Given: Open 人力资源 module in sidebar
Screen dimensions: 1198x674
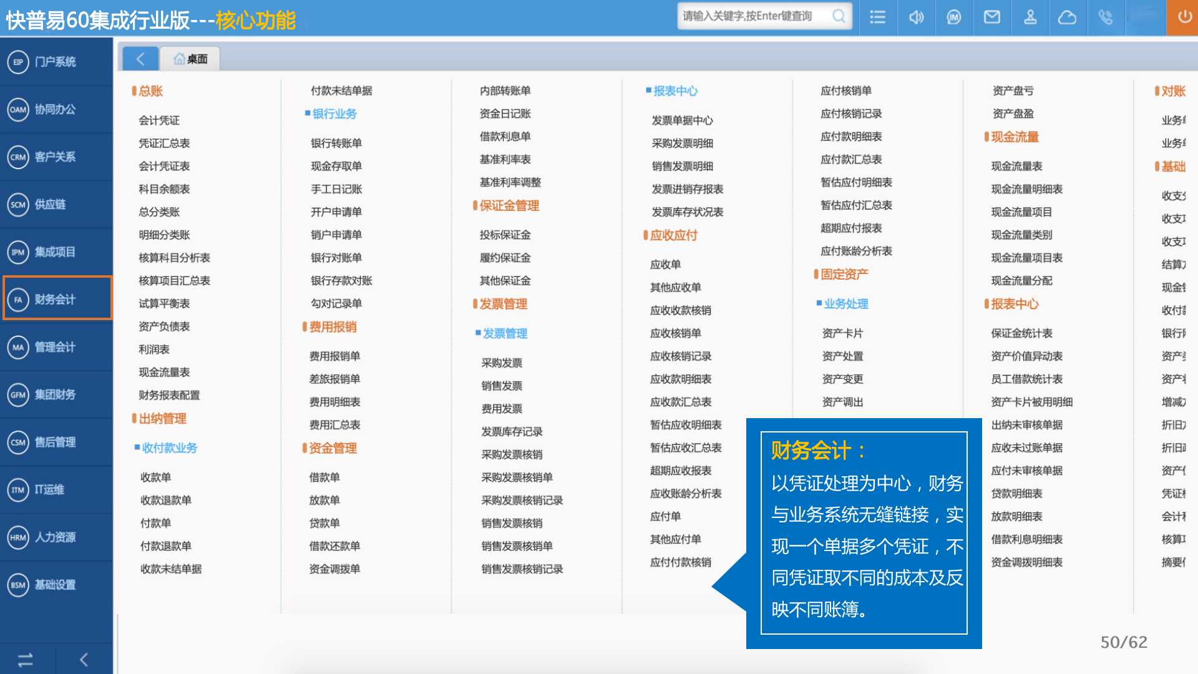Looking at the screenshot, I should click(x=56, y=537).
